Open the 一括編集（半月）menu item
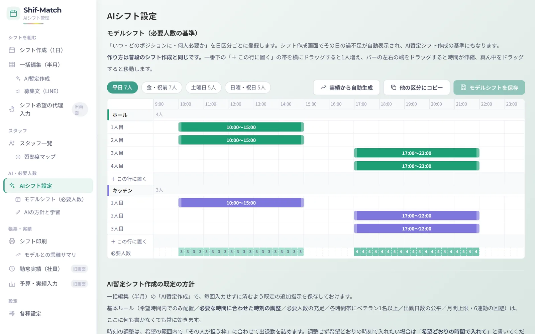 pyautogui.click(x=48, y=64)
